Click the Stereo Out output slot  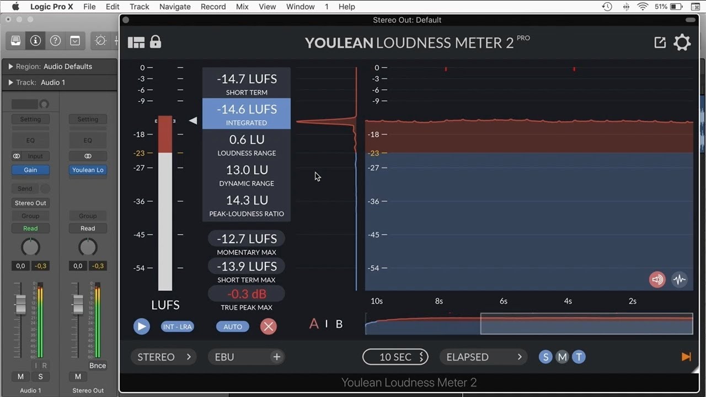(x=30, y=203)
